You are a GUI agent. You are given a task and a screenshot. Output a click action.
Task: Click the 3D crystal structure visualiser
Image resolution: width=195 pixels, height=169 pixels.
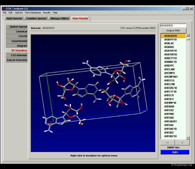click(93, 93)
